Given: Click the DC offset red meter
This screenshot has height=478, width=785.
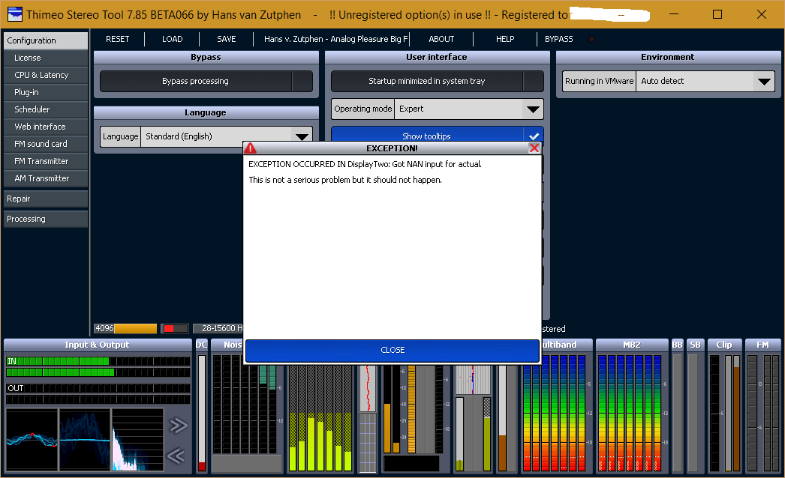Looking at the screenshot, I should tap(202, 413).
